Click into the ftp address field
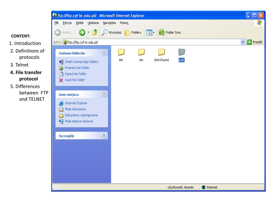 (154, 42)
